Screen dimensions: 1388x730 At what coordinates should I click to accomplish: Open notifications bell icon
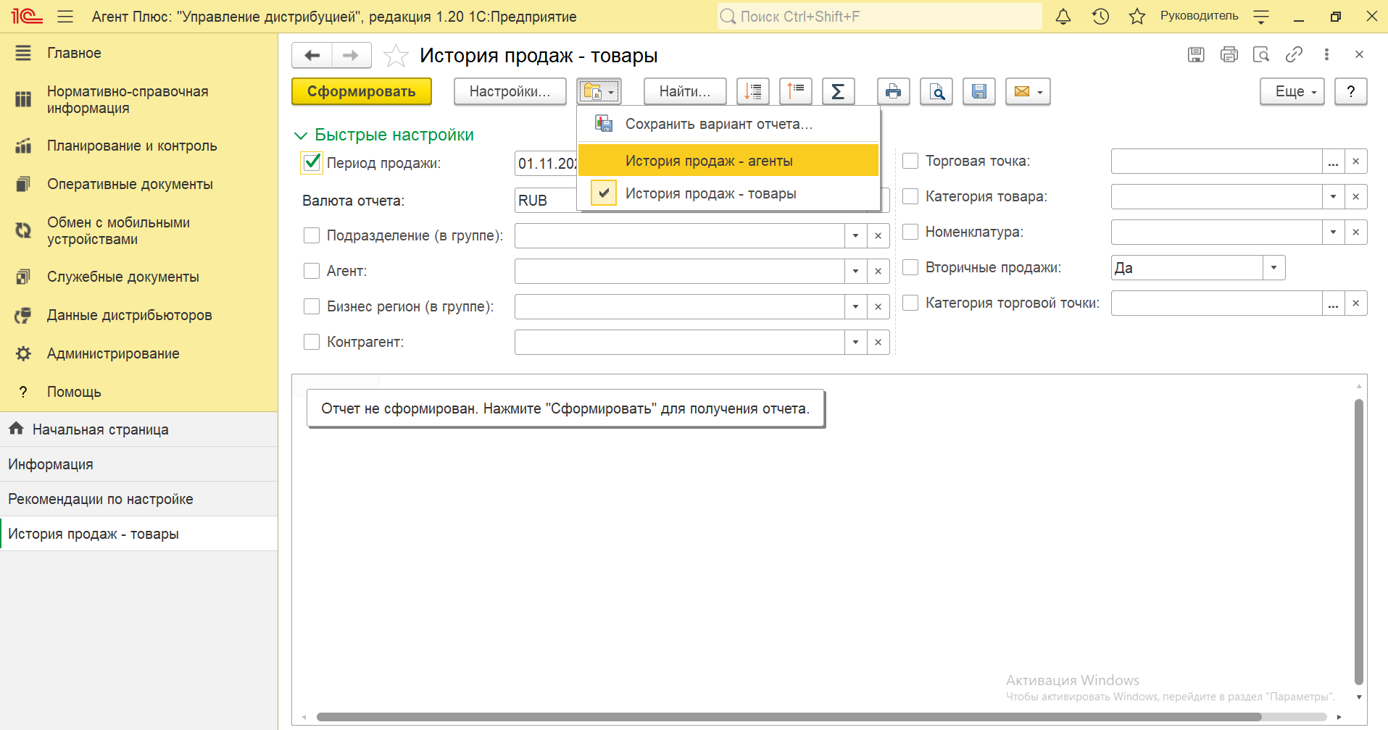tap(1063, 17)
